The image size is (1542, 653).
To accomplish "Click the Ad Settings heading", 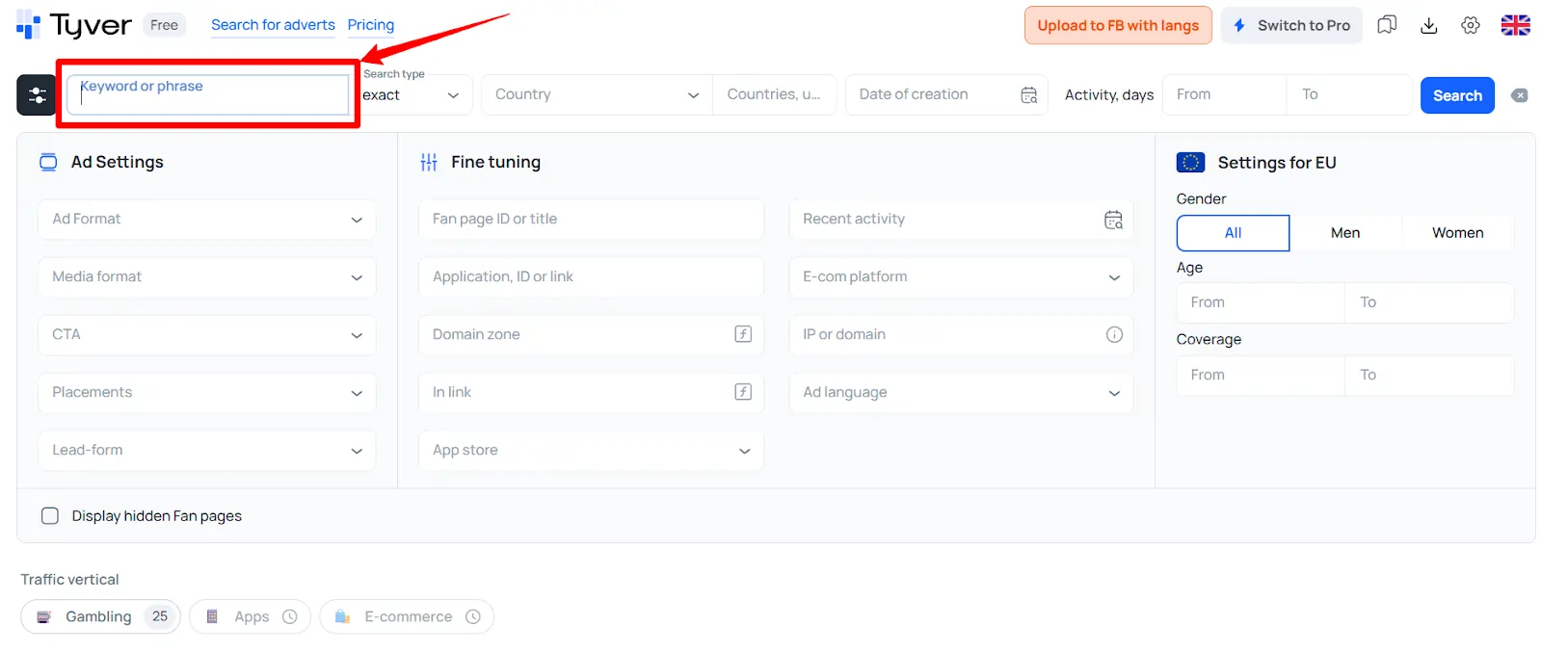I will tap(118, 162).
